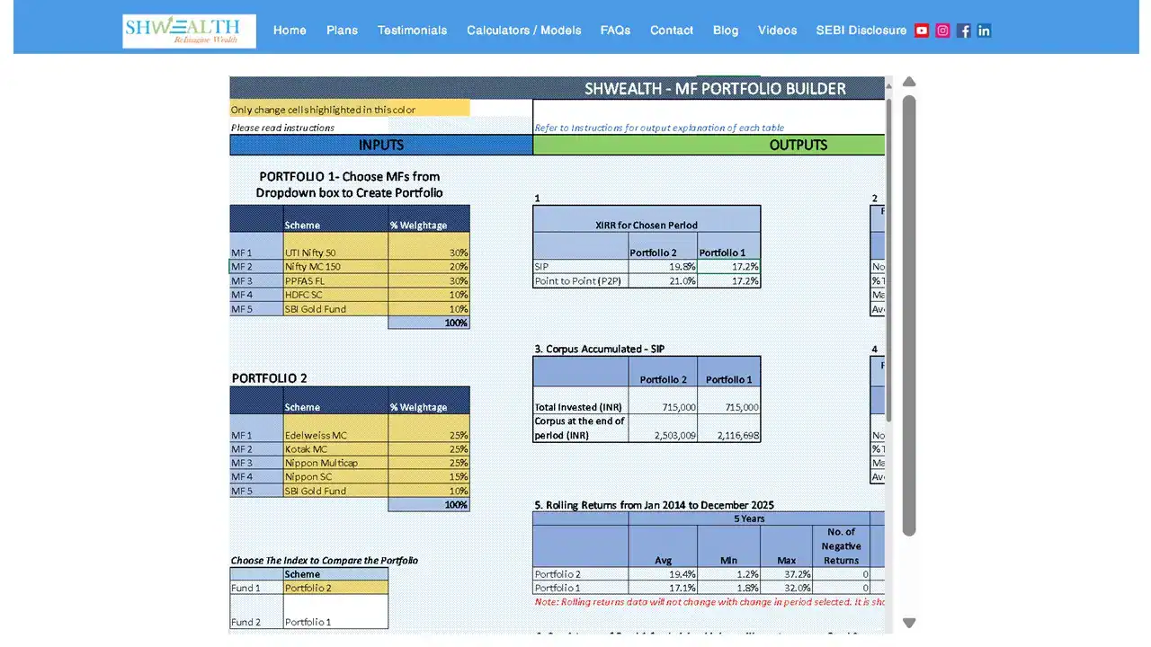
Task: Click 'Please read instructions' text
Action: point(282,128)
